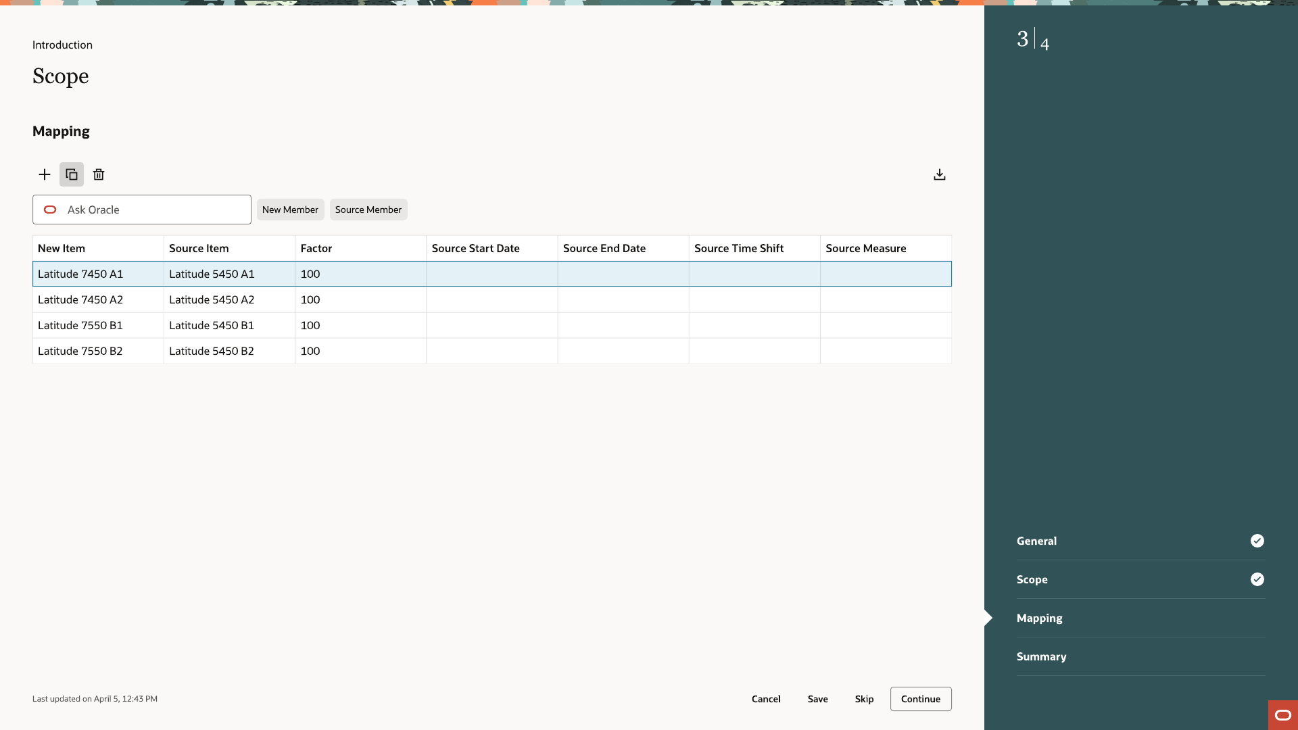Click Source Start Date cell for Latitude 7450 A2
Viewport: 1298px width, 730px height.
pos(492,299)
